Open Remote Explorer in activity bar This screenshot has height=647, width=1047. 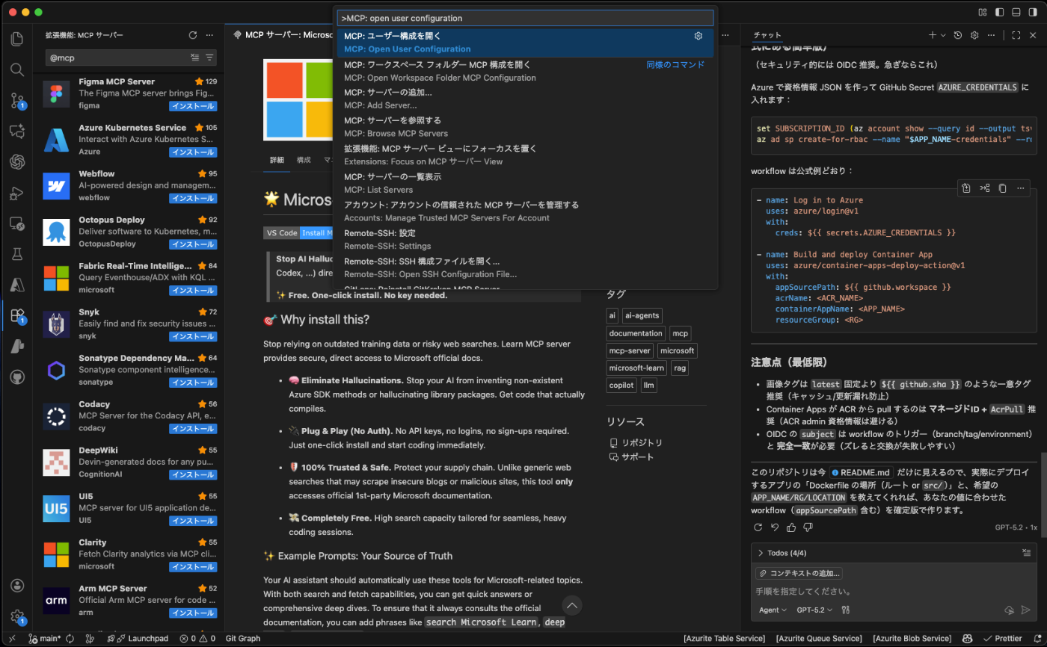(16, 223)
